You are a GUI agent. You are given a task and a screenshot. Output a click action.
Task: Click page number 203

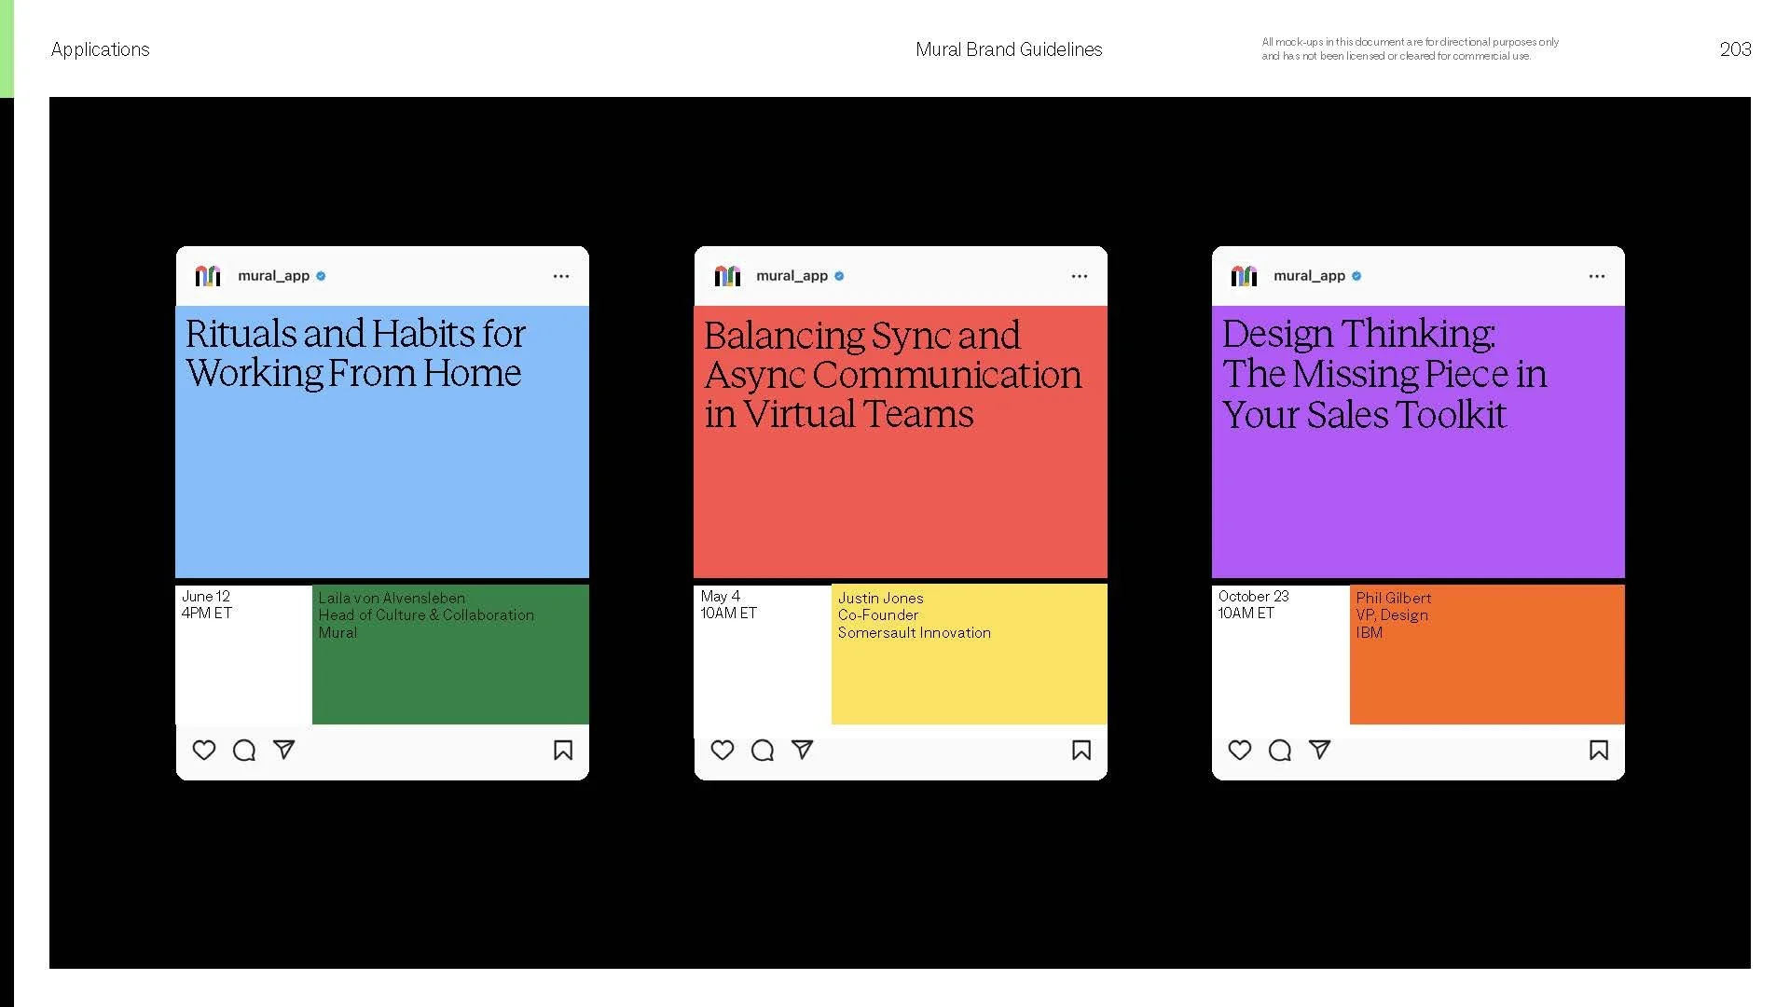(x=1735, y=49)
